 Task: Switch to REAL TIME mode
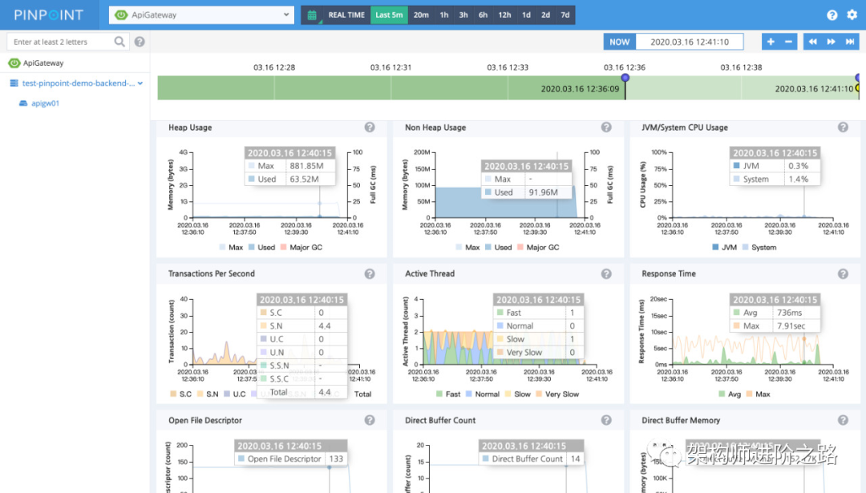[x=346, y=15]
